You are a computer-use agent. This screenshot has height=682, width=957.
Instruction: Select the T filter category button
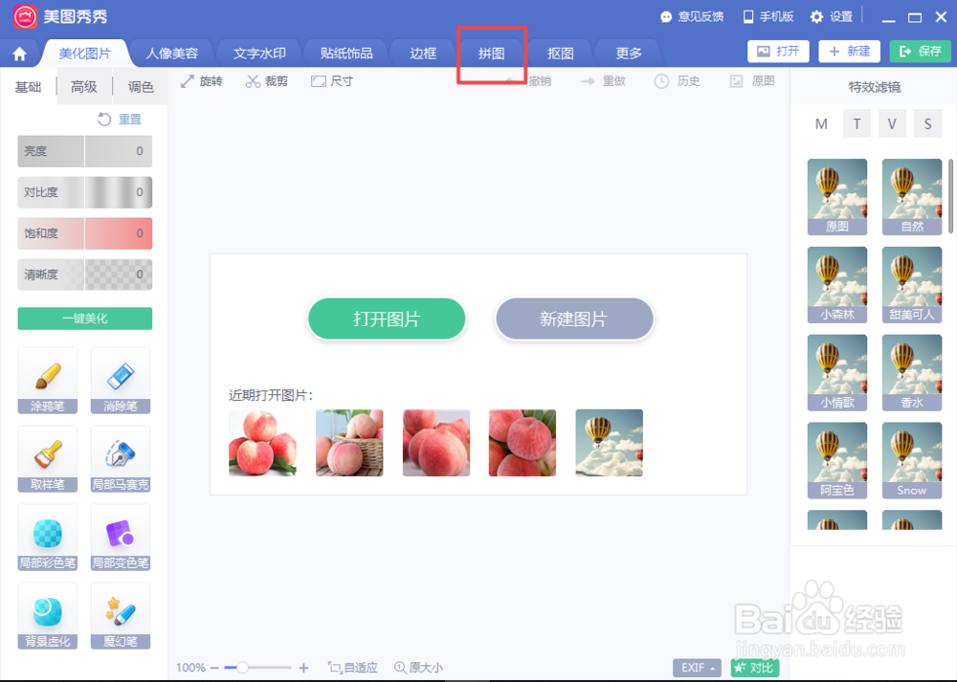coord(857,123)
